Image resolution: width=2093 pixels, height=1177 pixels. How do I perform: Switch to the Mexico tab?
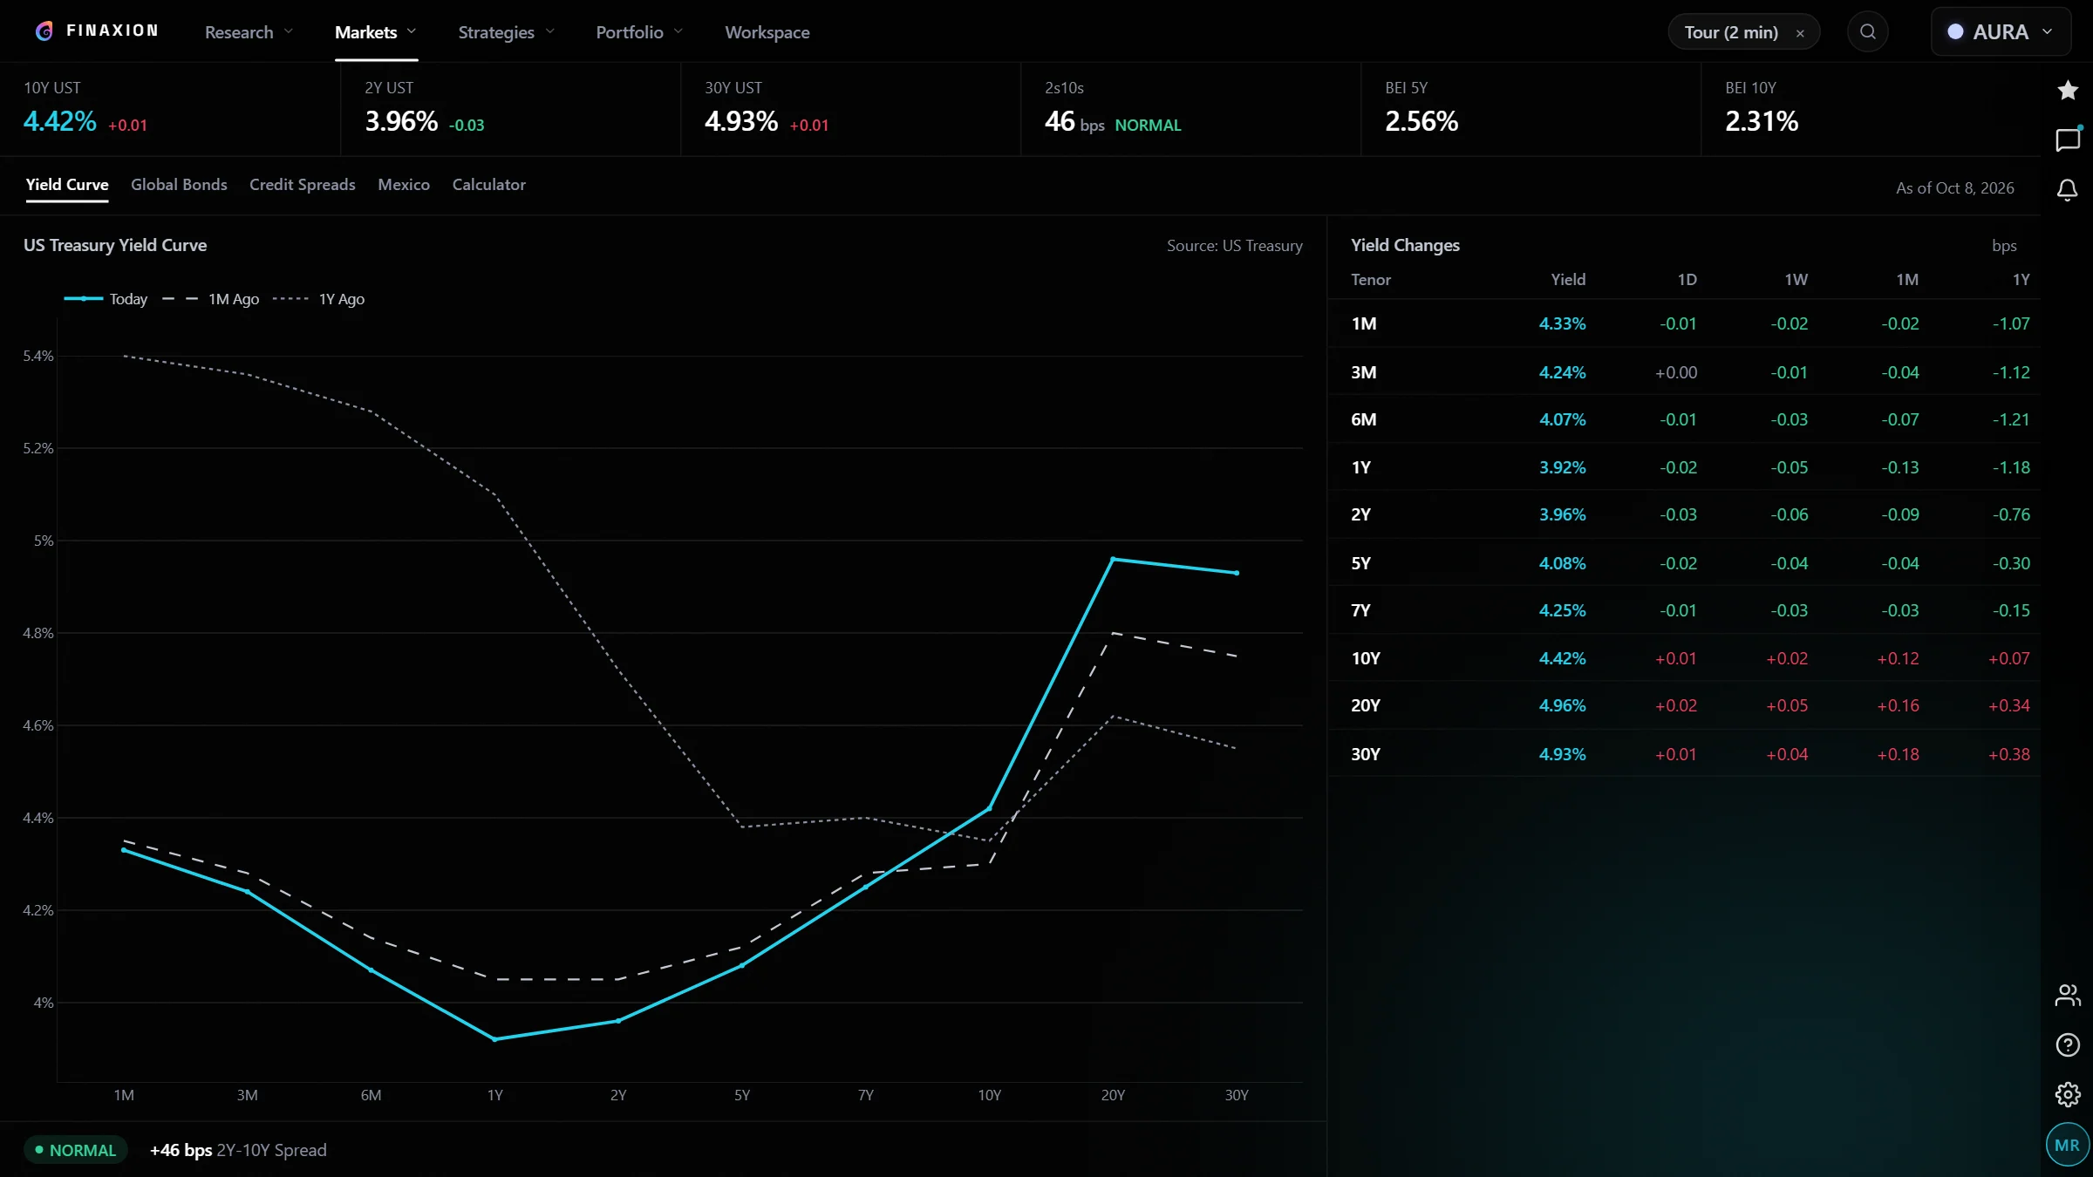[404, 185]
